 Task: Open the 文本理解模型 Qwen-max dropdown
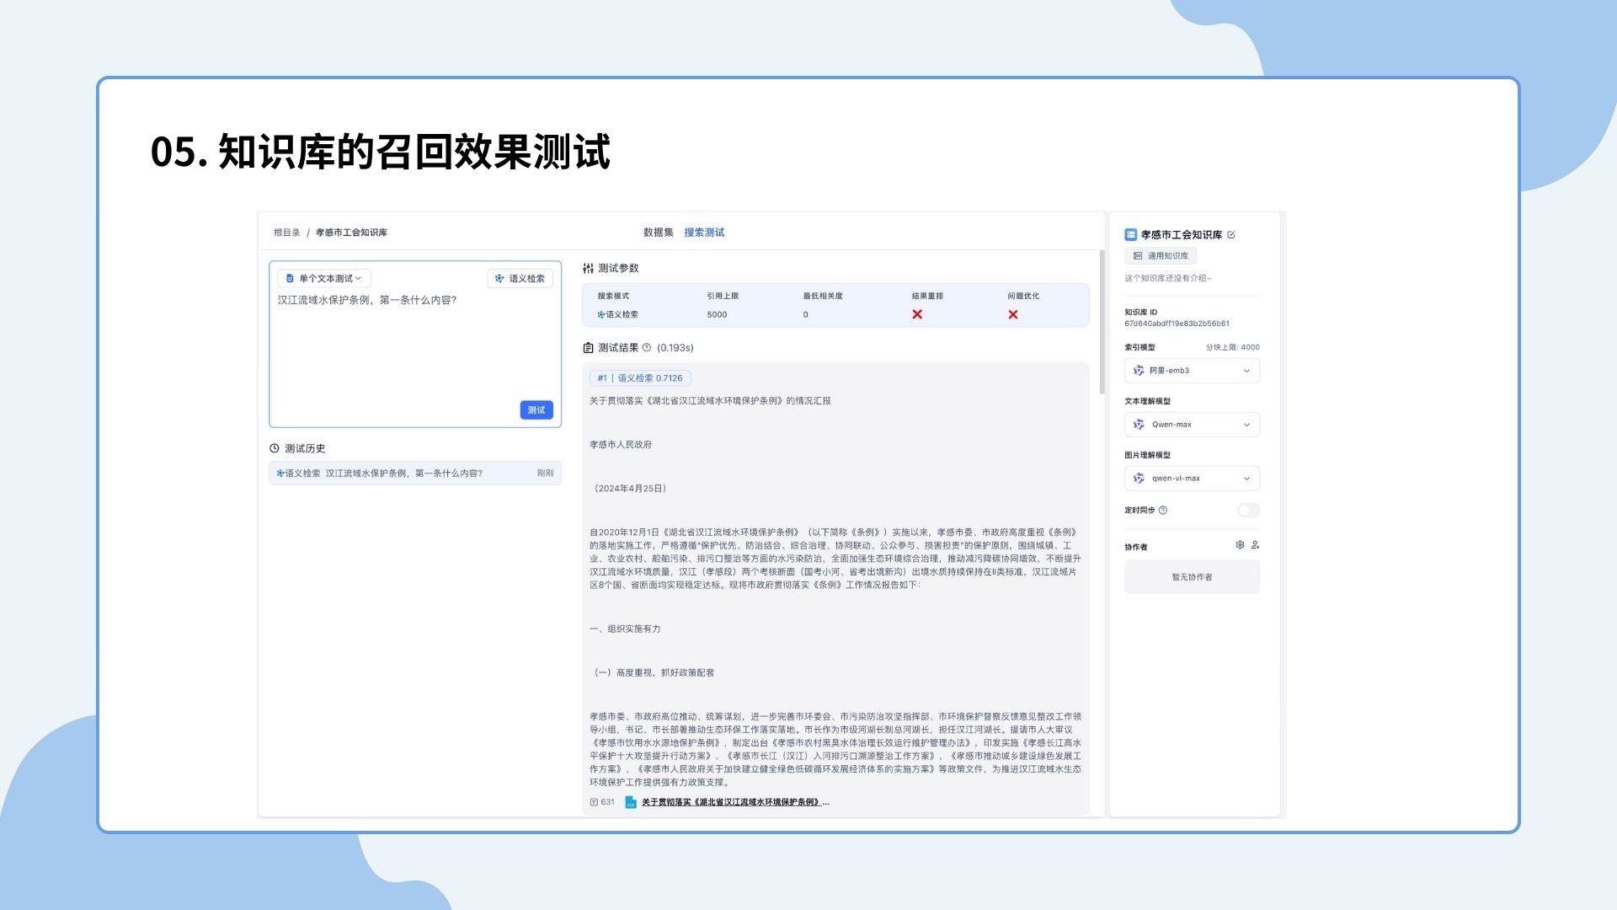(1192, 425)
